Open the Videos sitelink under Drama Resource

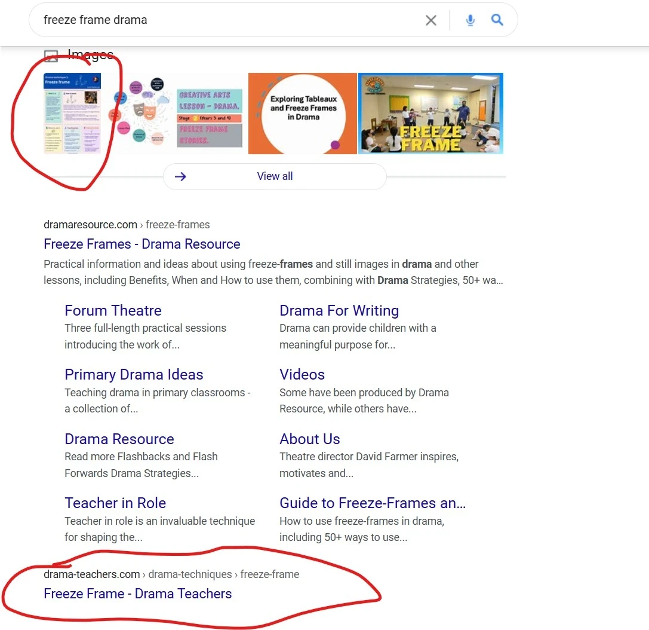coord(302,375)
